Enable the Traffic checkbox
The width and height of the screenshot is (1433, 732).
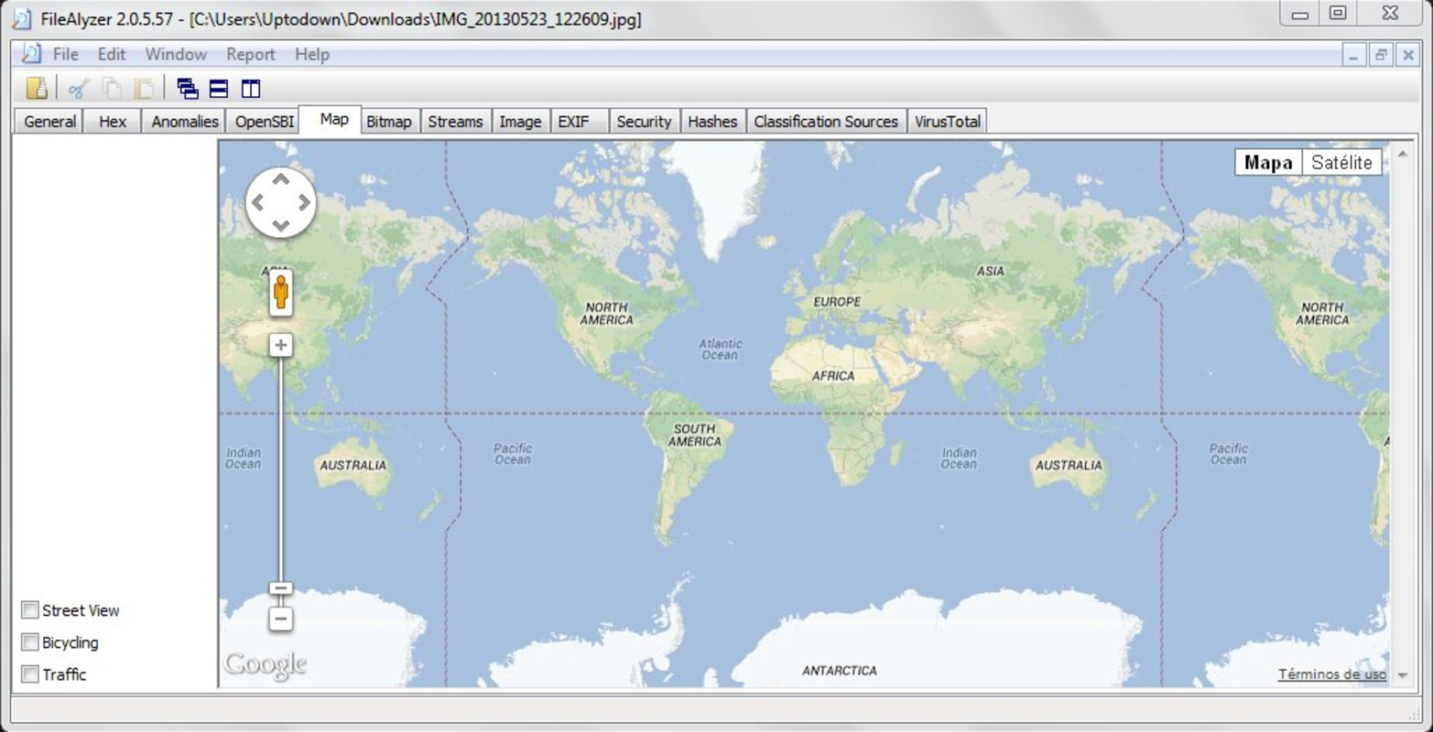point(30,674)
